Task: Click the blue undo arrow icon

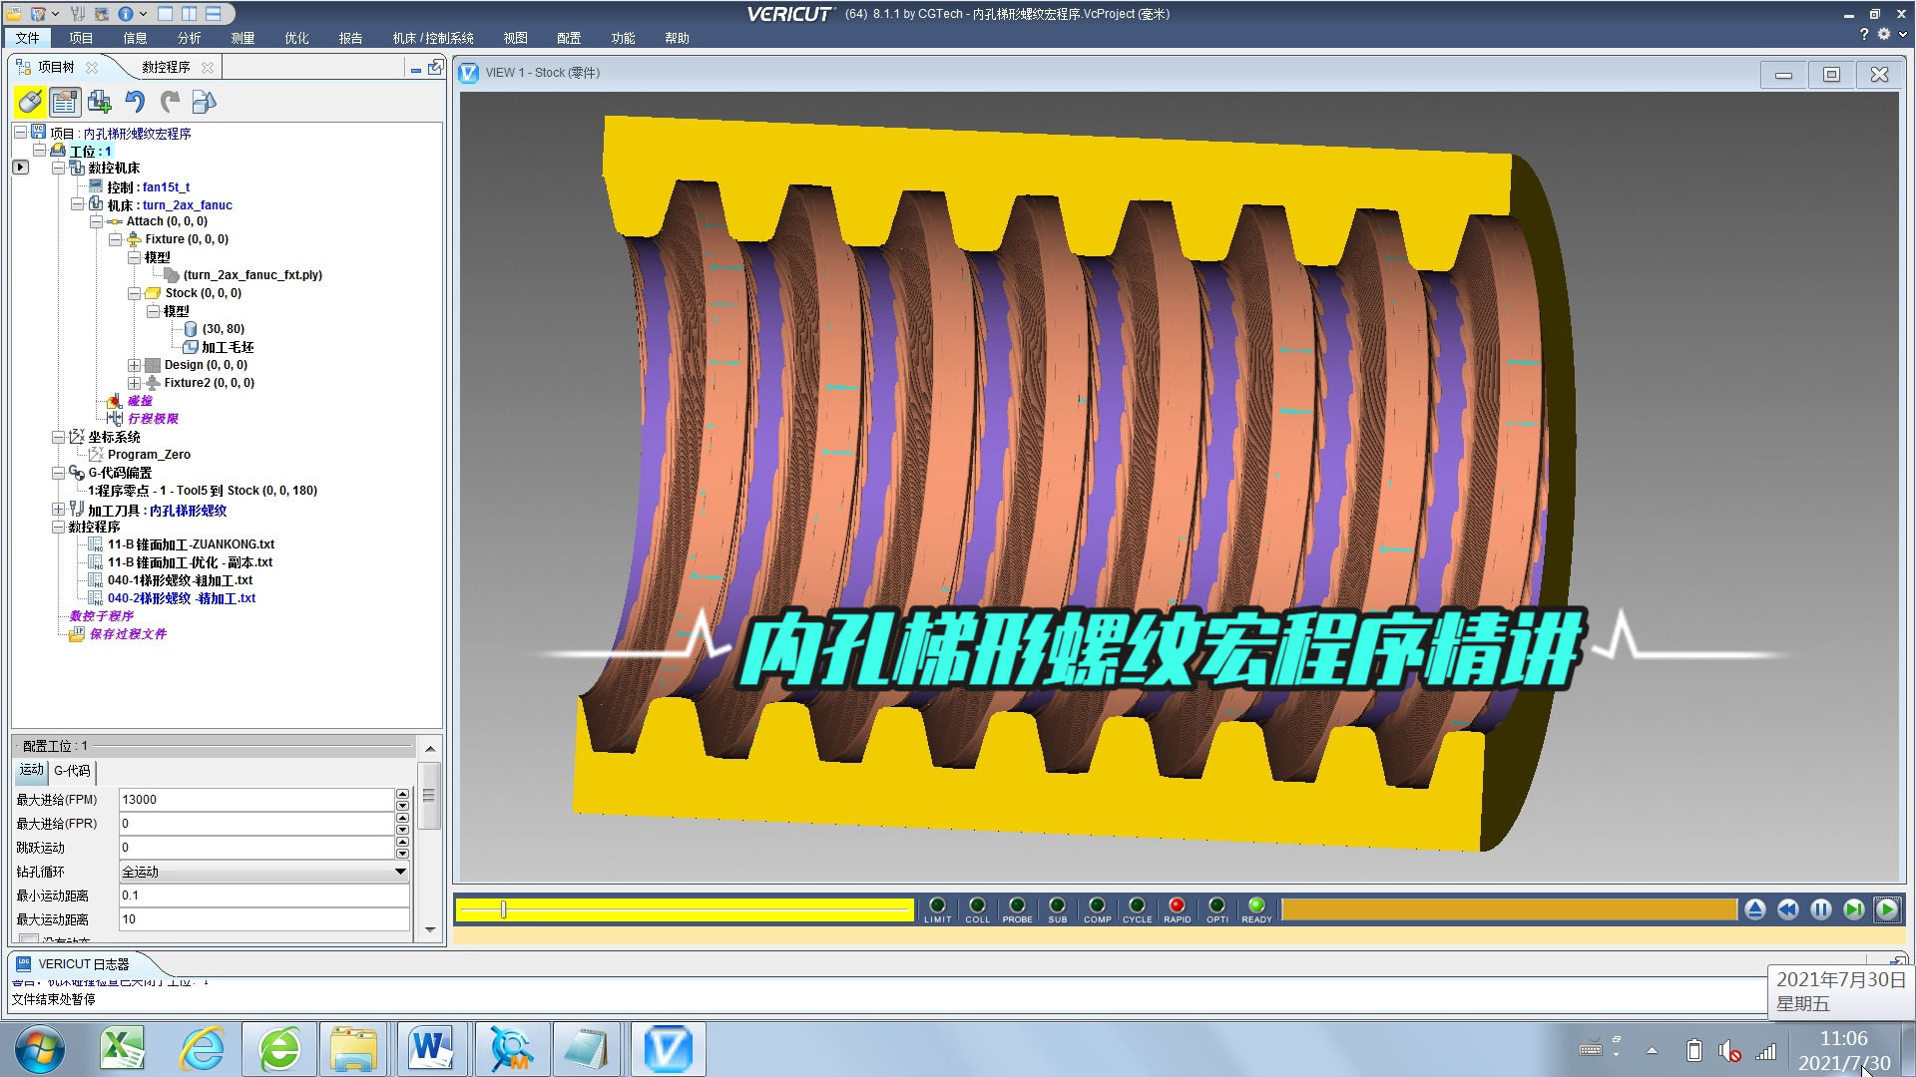Action: [x=135, y=102]
